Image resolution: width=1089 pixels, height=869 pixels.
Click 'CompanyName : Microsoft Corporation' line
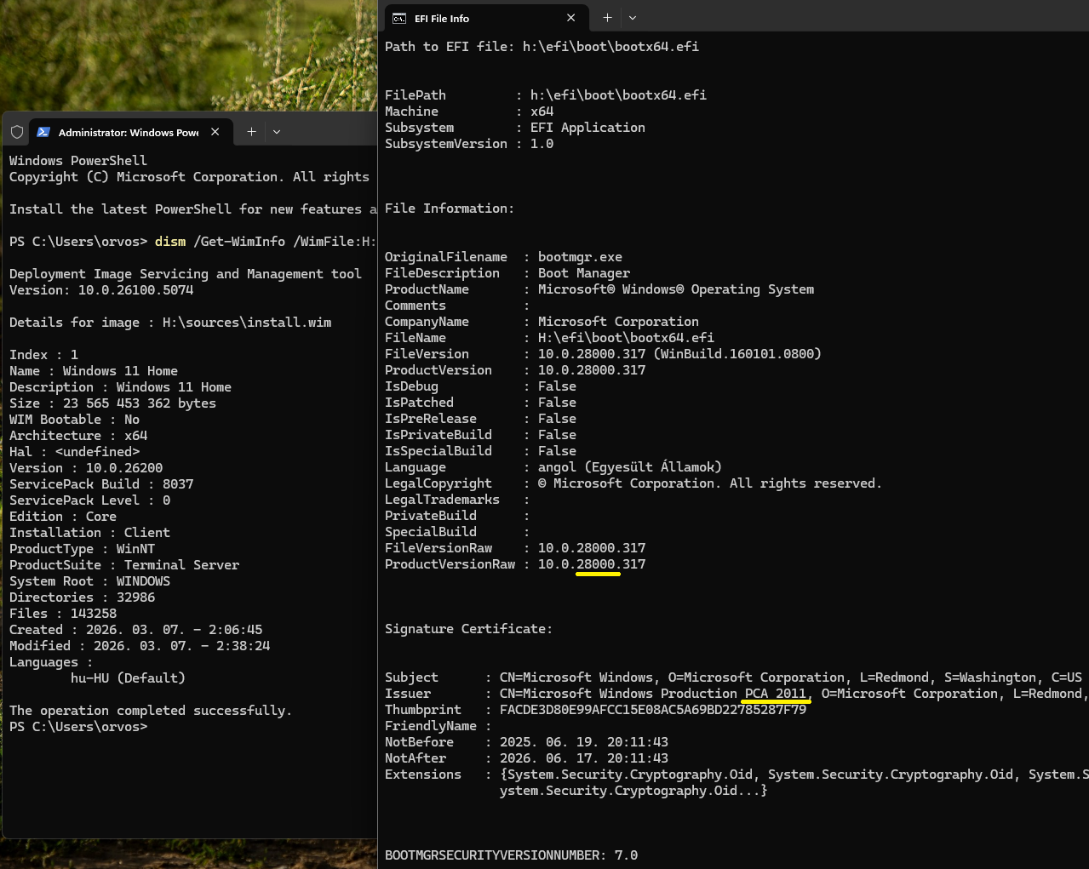(x=542, y=322)
